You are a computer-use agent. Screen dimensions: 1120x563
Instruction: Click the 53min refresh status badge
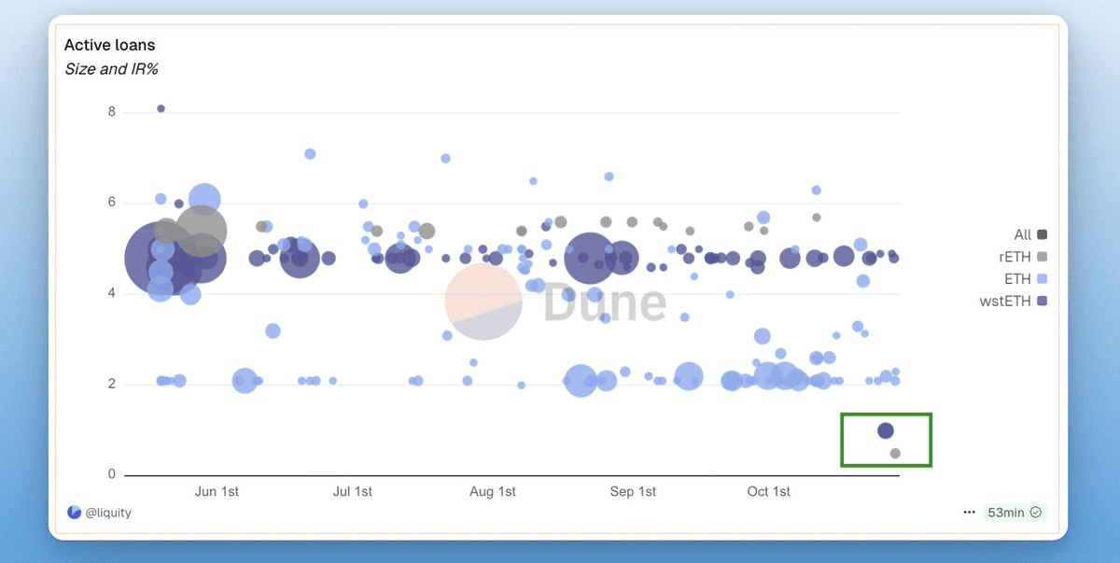click(1015, 513)
